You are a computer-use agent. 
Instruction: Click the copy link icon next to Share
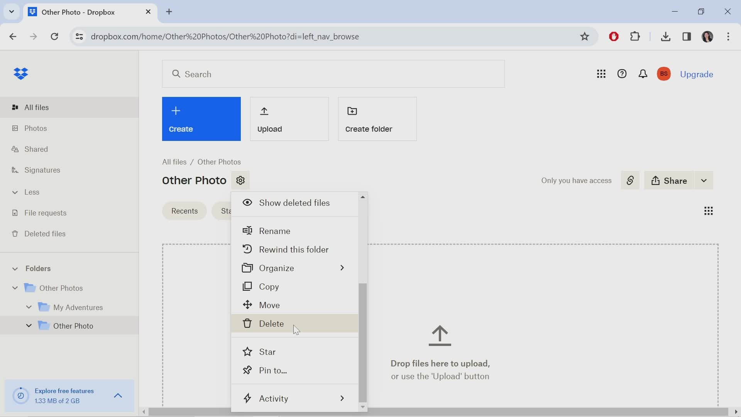630,181
